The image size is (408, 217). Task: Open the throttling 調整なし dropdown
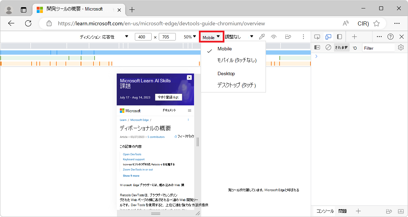coord(239,37)
